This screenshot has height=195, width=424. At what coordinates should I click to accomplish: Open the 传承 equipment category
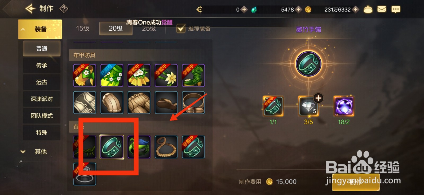(x=42, y=65)
